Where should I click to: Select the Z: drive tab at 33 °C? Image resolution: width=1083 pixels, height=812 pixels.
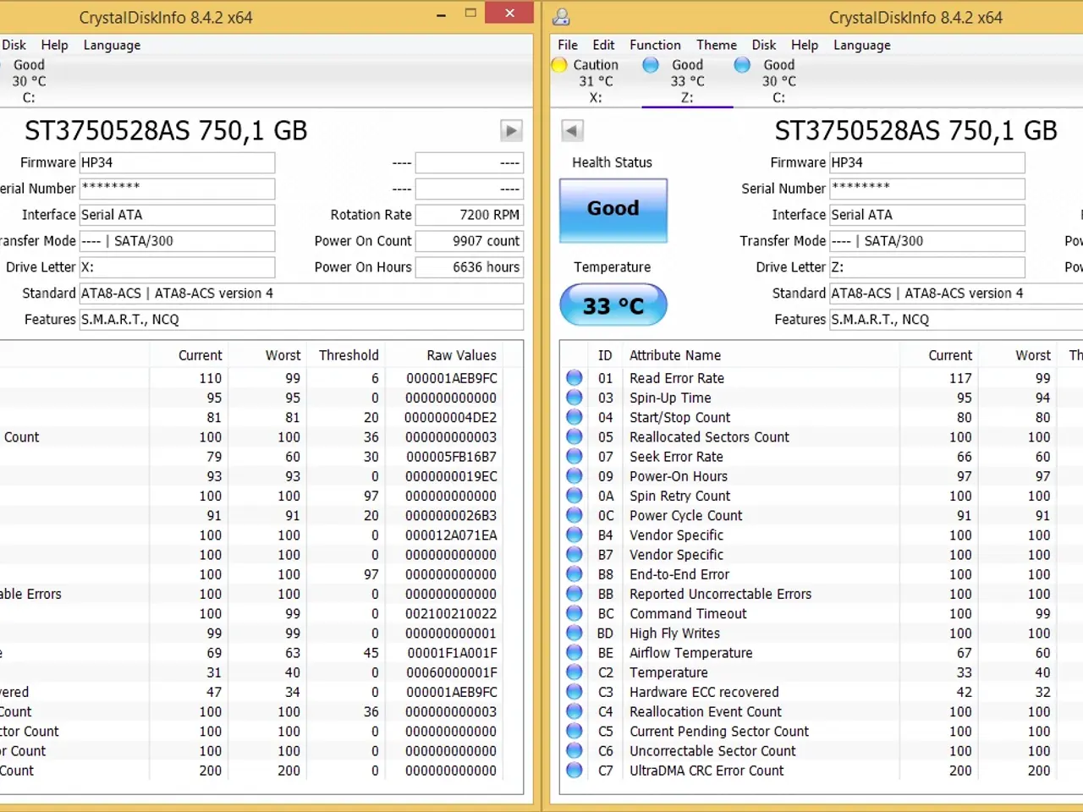(687, 81)
